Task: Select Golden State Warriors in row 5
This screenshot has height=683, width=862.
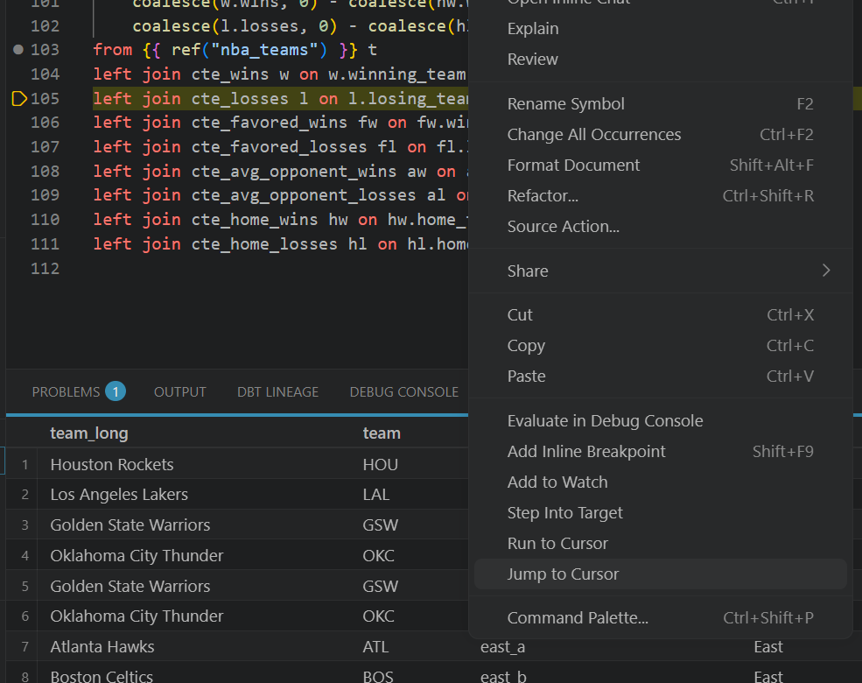Action: 130,586
